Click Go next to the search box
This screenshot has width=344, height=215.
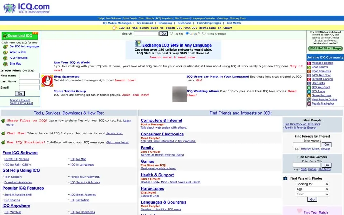click(x=164, y=34)
